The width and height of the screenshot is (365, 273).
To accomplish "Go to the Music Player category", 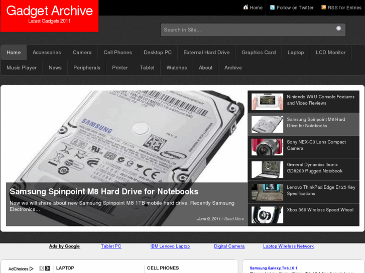I will pos(22,68).
